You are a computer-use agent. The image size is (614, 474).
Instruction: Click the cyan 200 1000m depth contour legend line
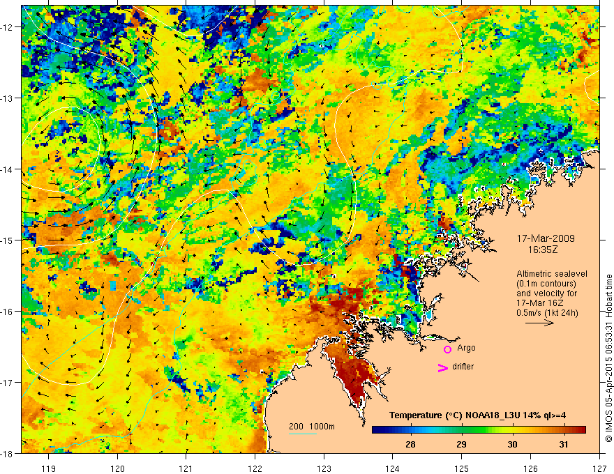coord(303,434)
